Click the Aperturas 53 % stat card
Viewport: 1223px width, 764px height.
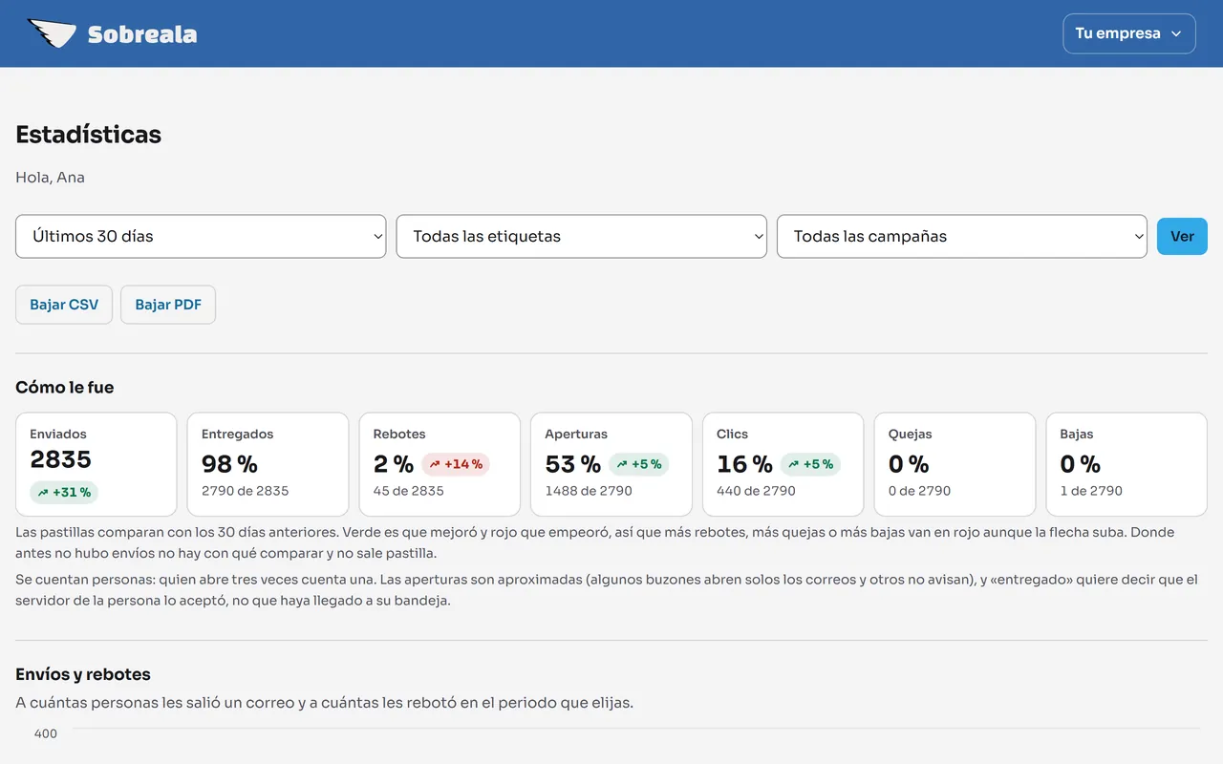click(x=611, y=464)
